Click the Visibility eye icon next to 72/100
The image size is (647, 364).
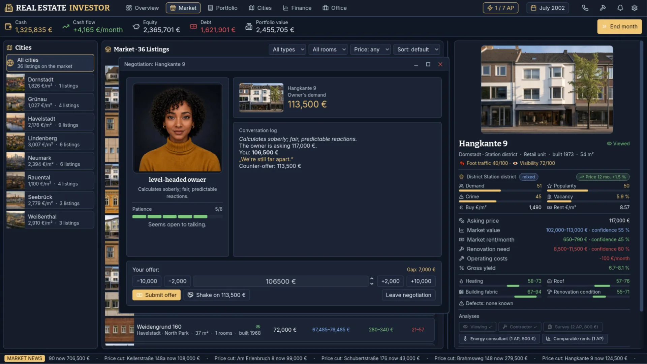(515, 163)
